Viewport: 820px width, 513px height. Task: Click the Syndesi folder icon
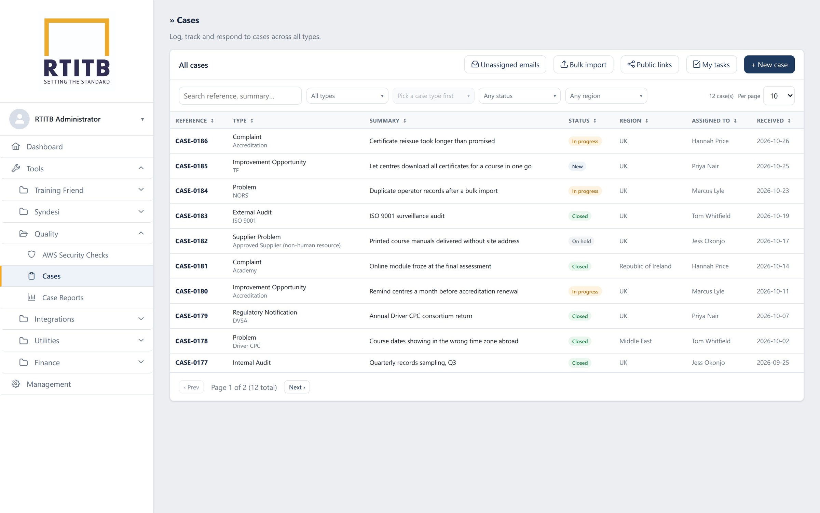(24, 211)
